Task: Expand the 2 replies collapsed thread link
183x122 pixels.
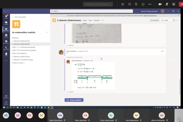Action: [74, 57]
